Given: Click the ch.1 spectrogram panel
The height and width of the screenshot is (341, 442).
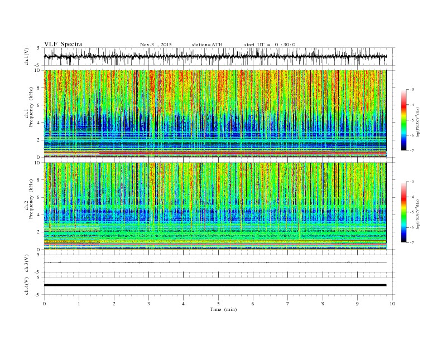Looking at the screenshot, I should 215,114.
